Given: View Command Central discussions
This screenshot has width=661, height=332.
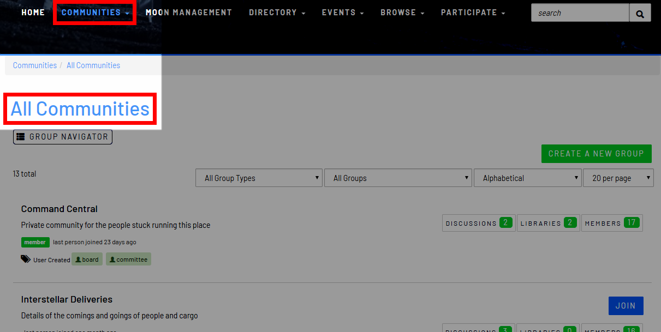Looking at the screenshot, I should pos(478,223).
